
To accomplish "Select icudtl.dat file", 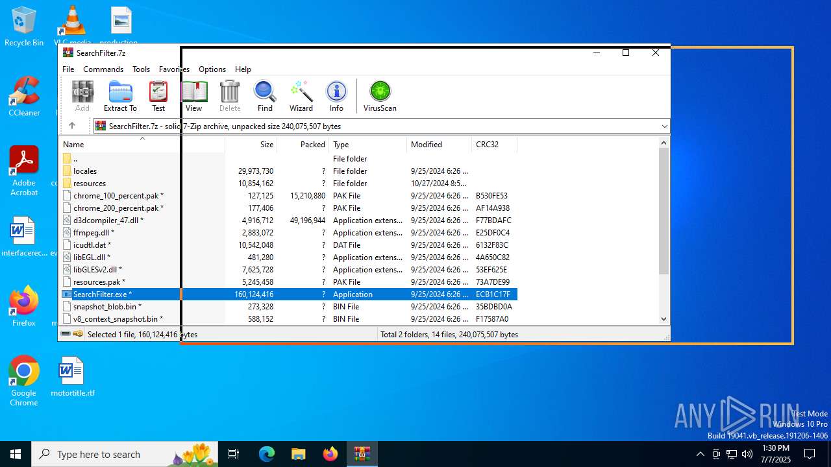I will click(288, 245).
